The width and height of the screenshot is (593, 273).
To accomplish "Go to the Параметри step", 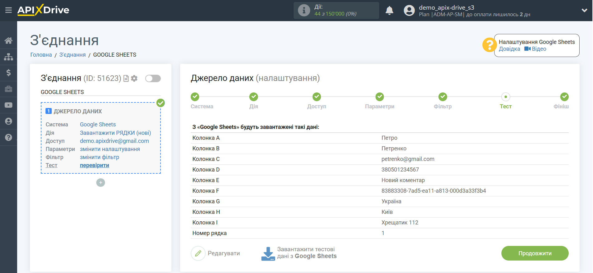I will 380,97.
